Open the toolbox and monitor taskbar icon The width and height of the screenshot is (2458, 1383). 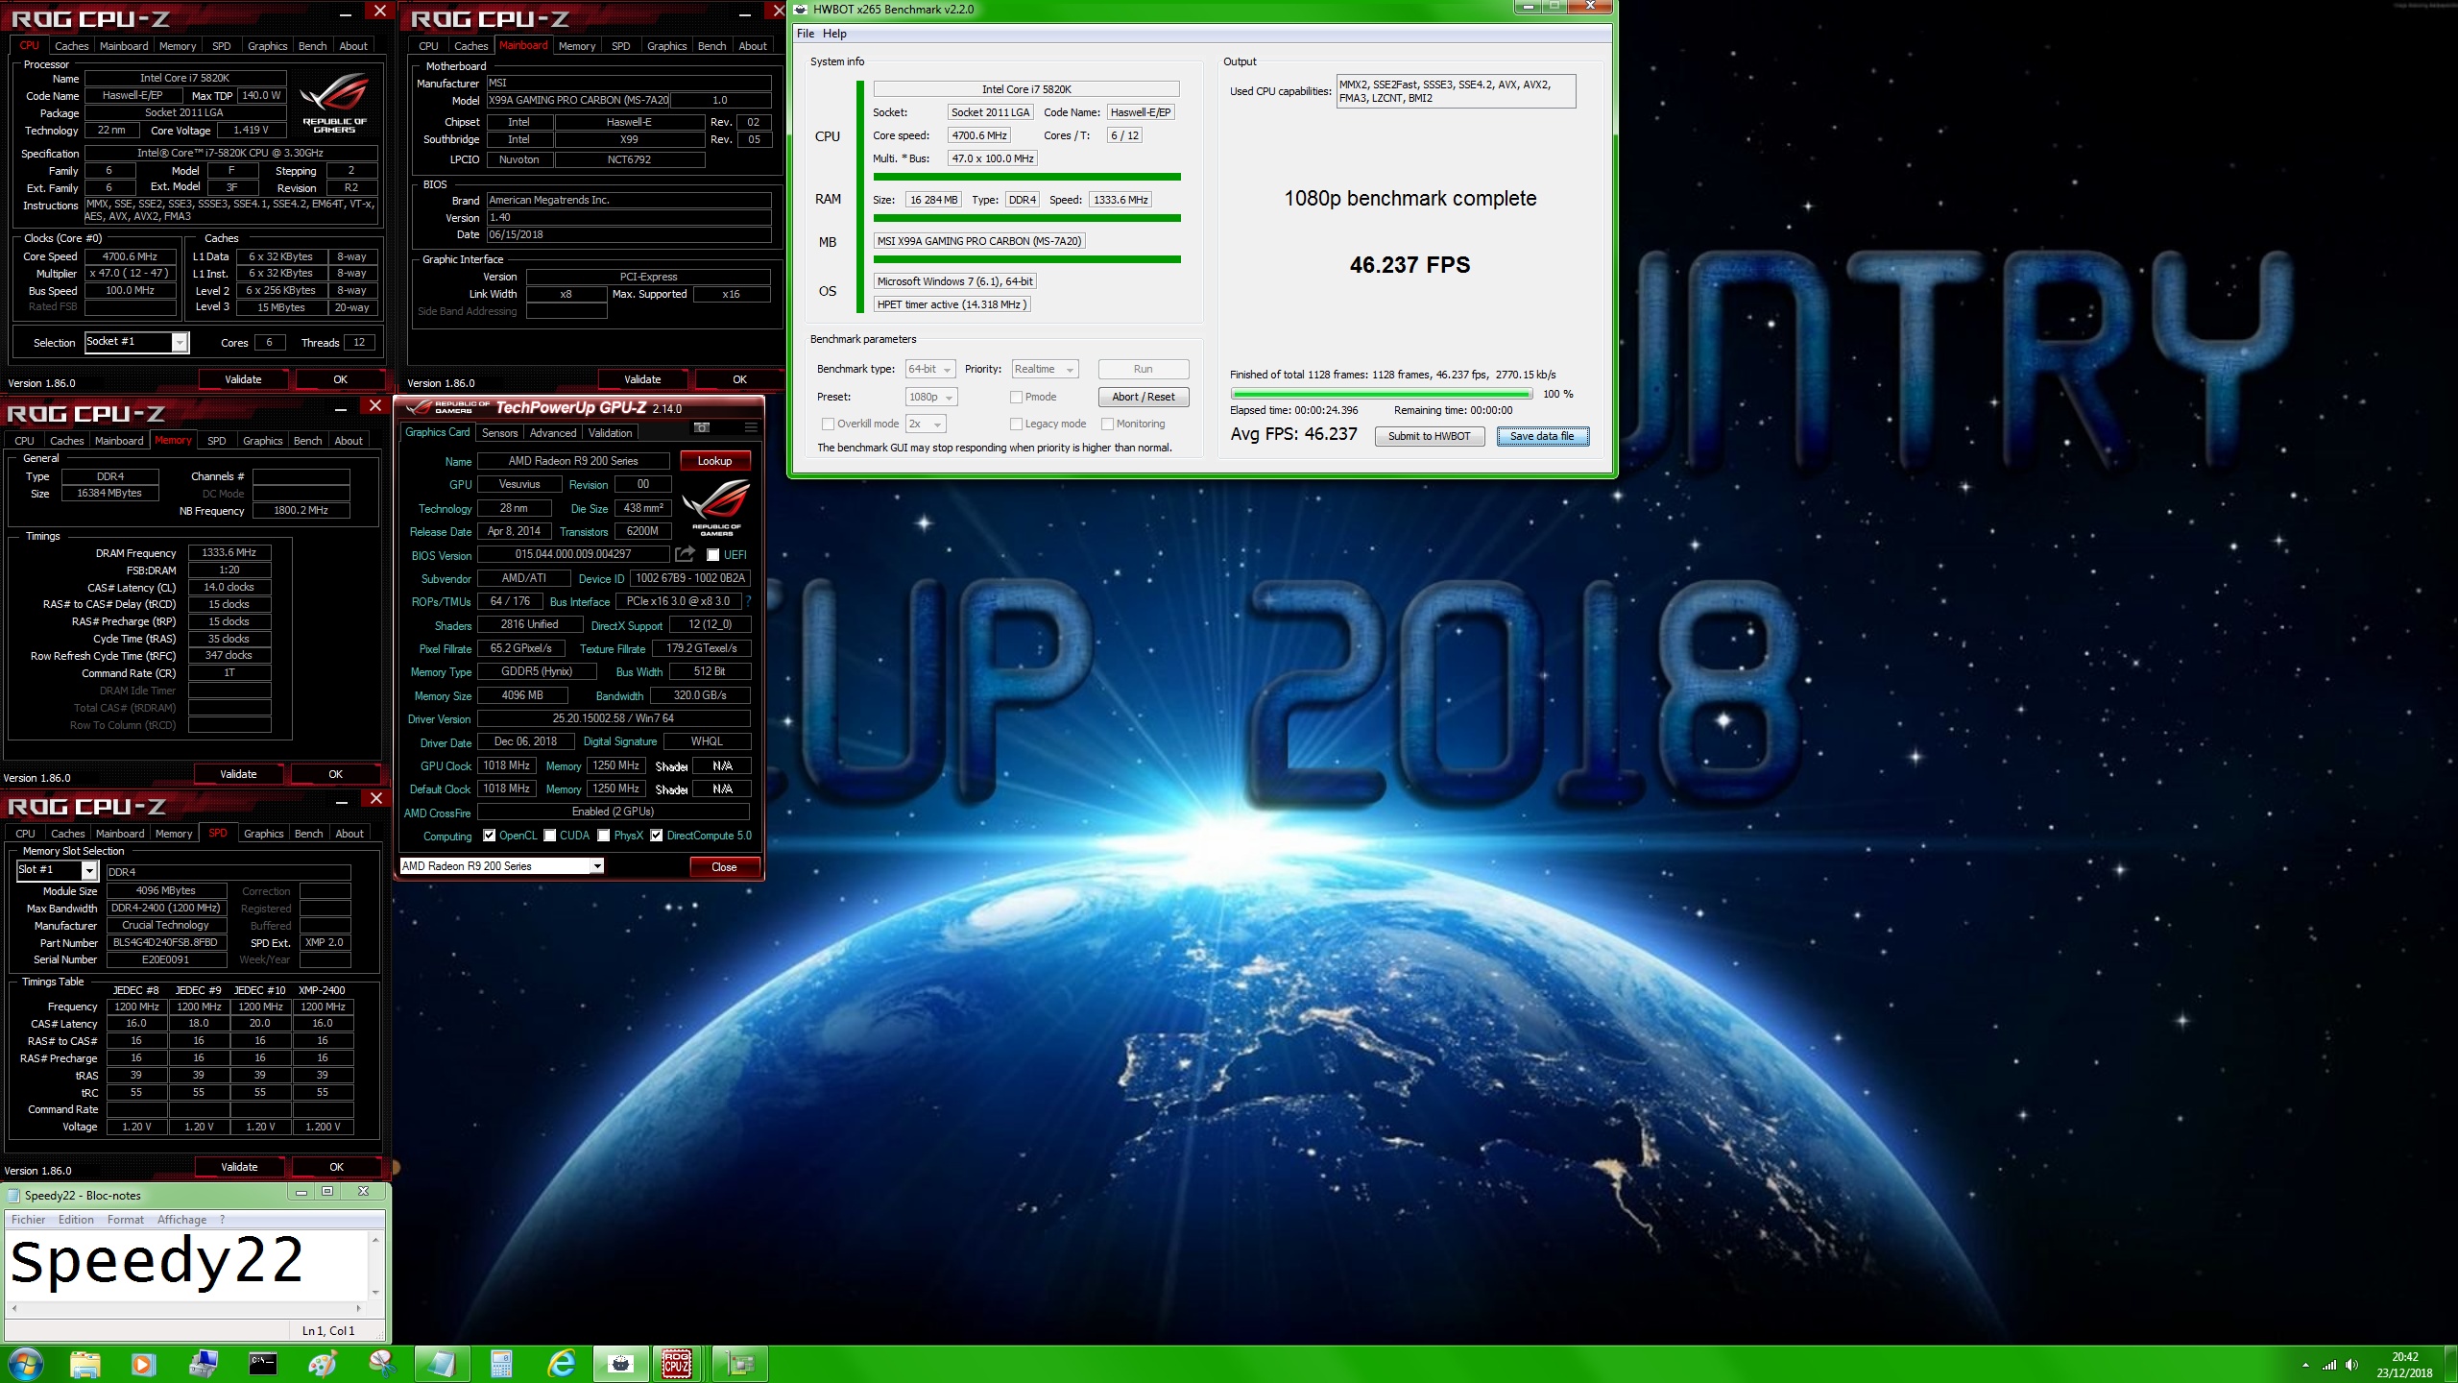[x=204, y=1364]
